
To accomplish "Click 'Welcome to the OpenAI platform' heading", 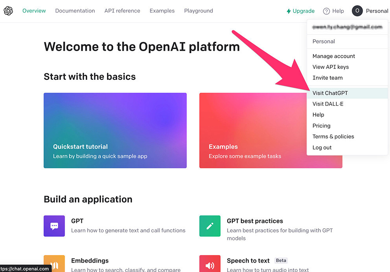I will [142, 46].
